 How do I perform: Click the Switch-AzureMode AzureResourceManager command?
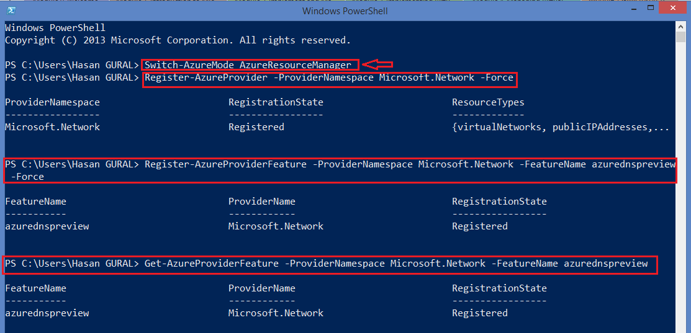point(248,65)
